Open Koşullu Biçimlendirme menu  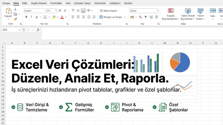[x=171, y=14]
